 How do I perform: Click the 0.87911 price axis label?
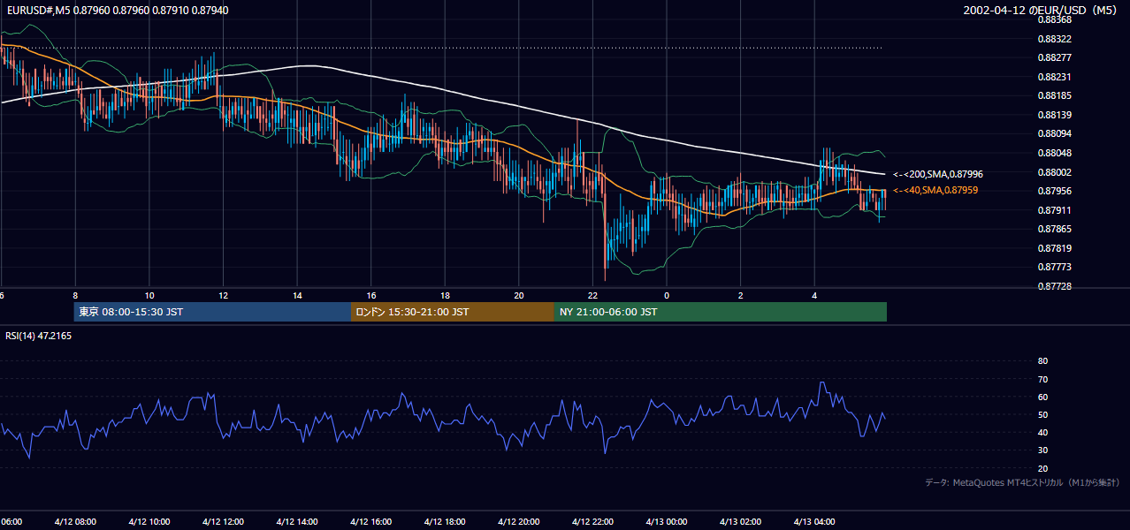pos(1054,210)
